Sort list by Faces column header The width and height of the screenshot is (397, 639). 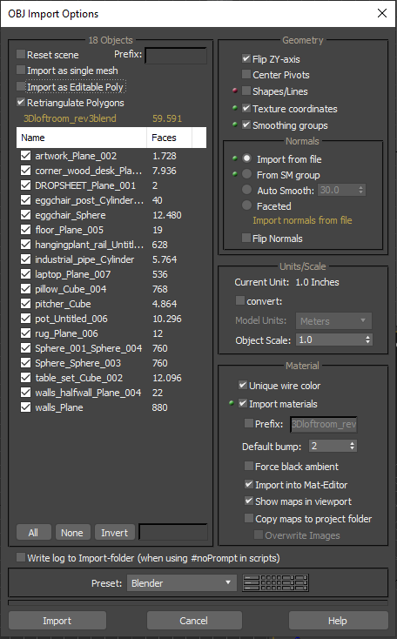[169, 138]
